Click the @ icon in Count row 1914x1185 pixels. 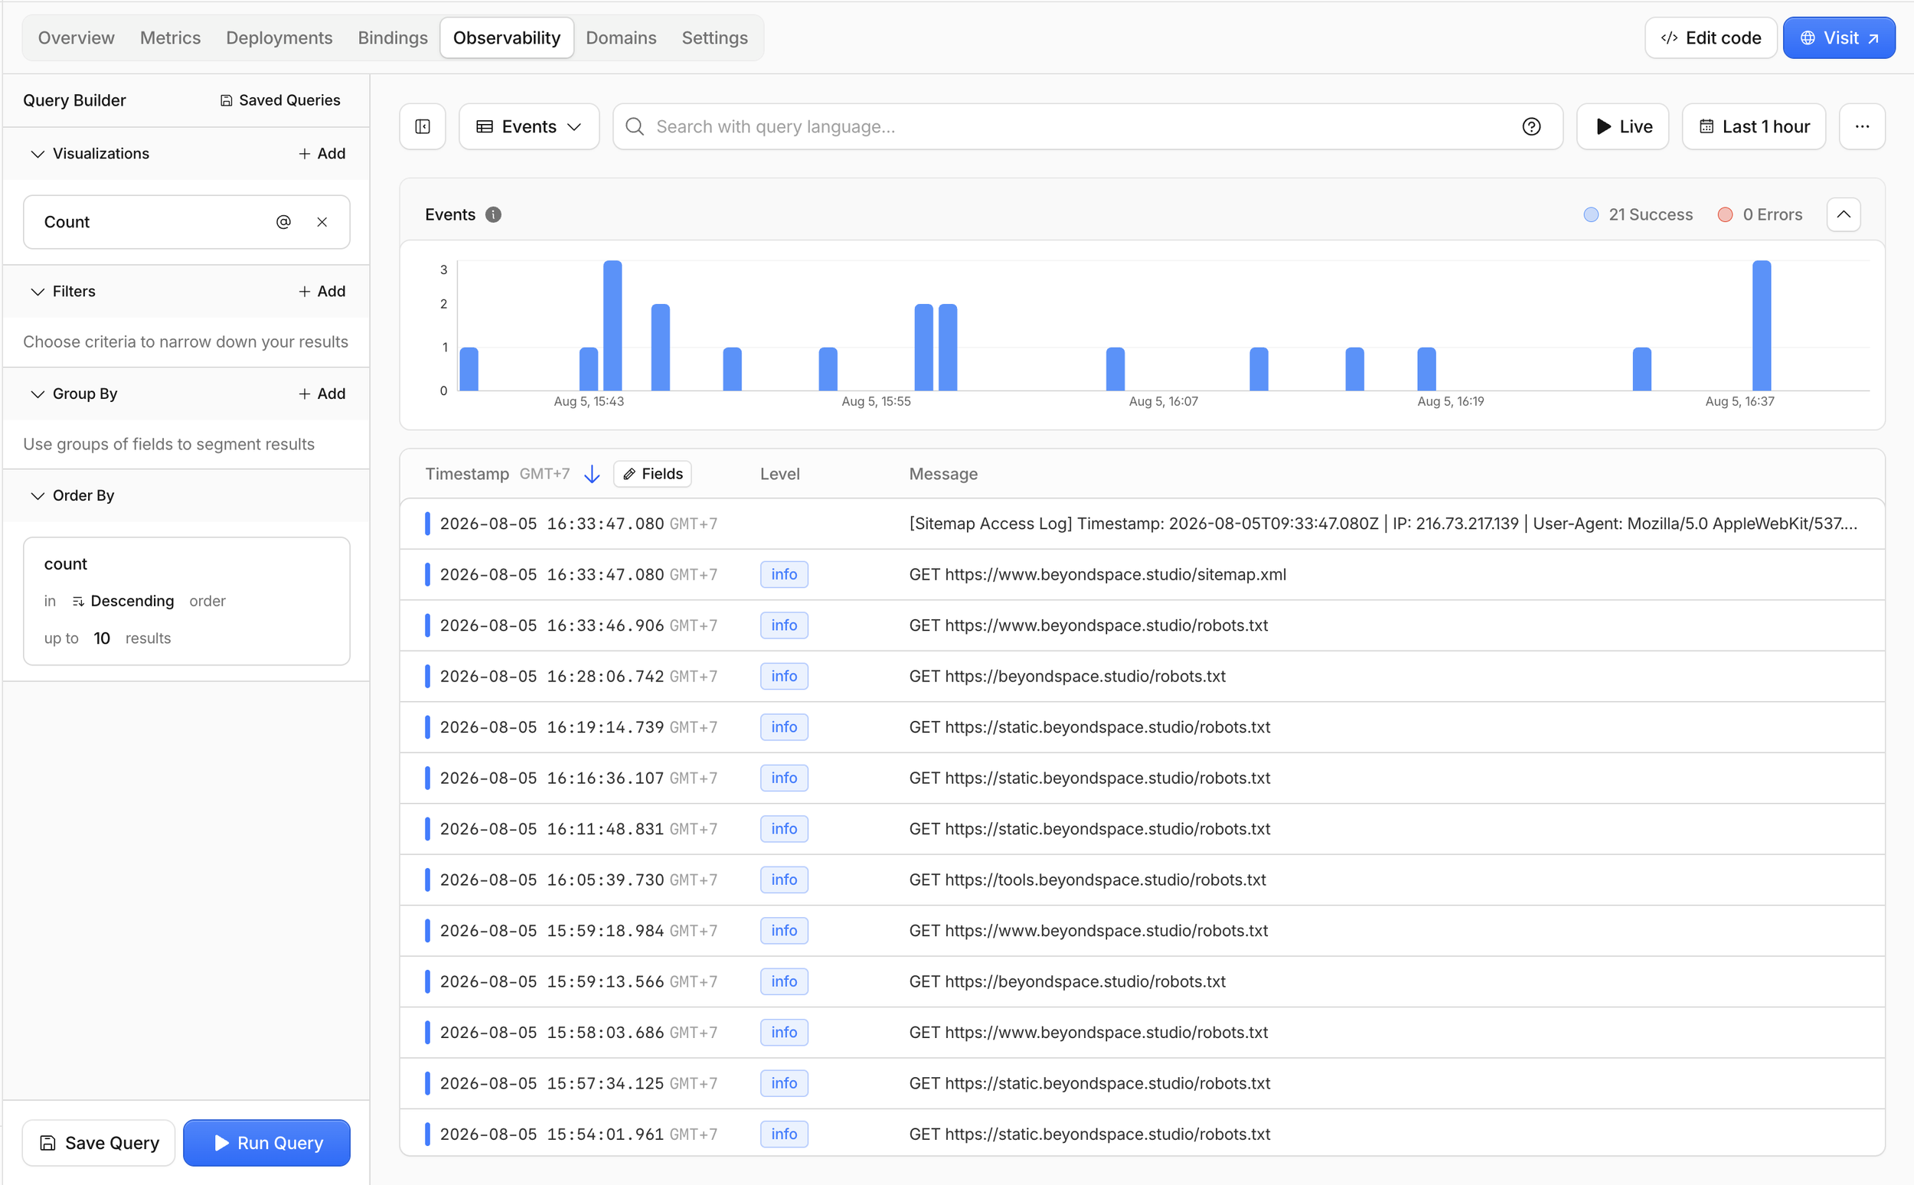coord(284,222)
